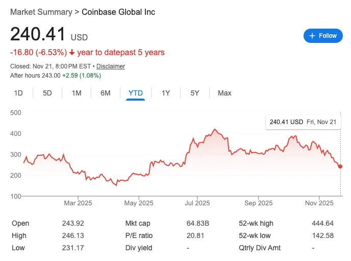Click the Jul 2025 axis label
This screenshot has width=351, height=261.
click(x=197, y=203)
